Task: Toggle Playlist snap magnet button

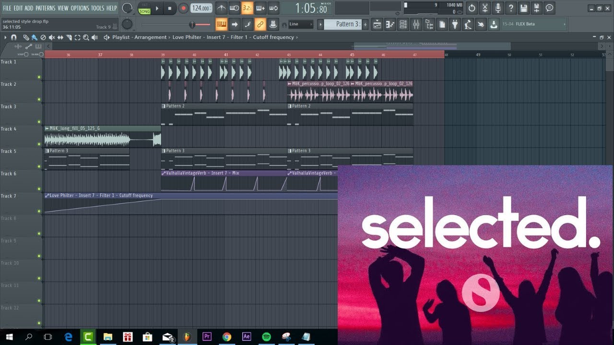Action: [x=14, y=37]
